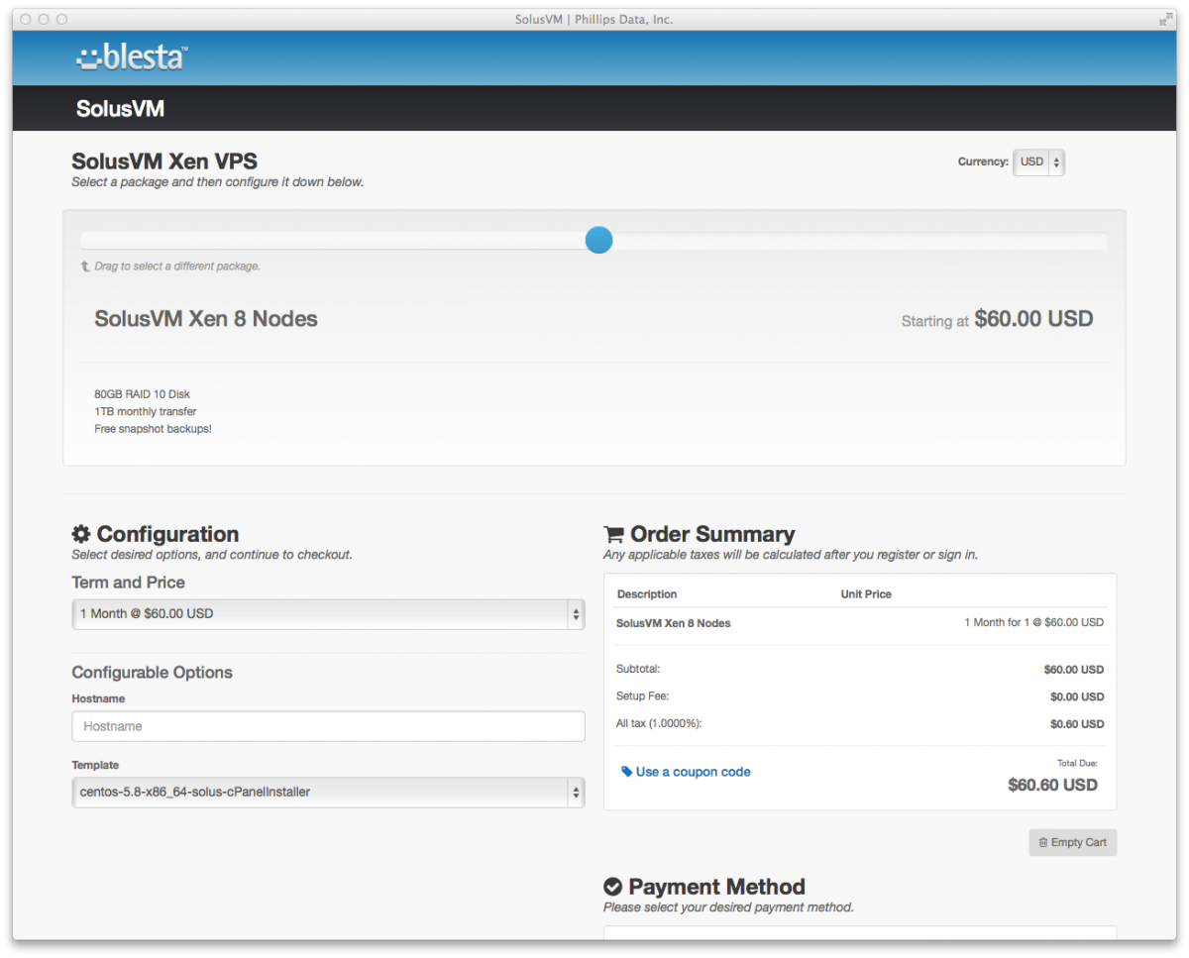Viewport: 1189px width, 958px height.
Task: Click the Blesta logo
Action: [x=132, y=57]
